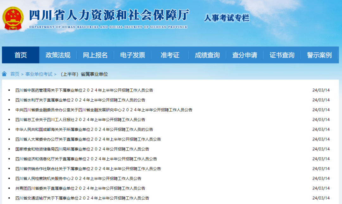
Task: Open the 首页 navigation tab
Action: [21, 55]
